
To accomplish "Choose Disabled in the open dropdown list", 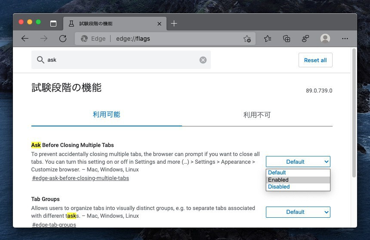I will (298, 187).
